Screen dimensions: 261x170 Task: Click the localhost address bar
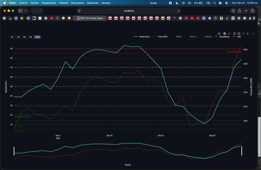[129, 11]
